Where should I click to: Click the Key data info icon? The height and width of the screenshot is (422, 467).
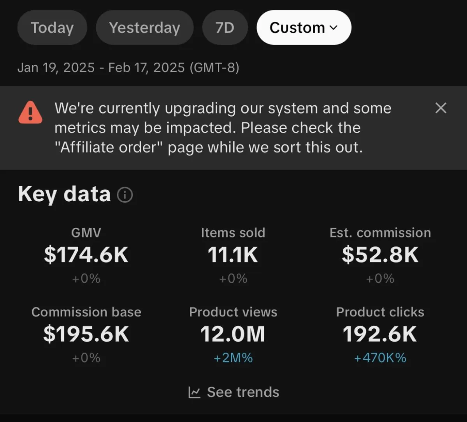point(125,195)
